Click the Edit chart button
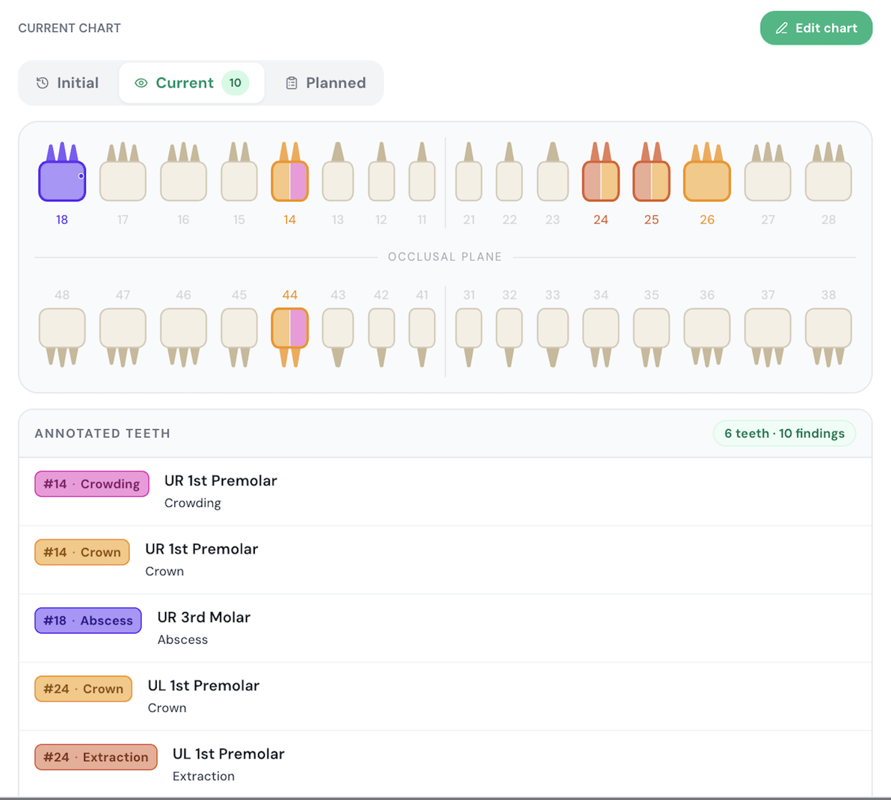The height and width of the screenshot is (800, 891). (816, 28)
